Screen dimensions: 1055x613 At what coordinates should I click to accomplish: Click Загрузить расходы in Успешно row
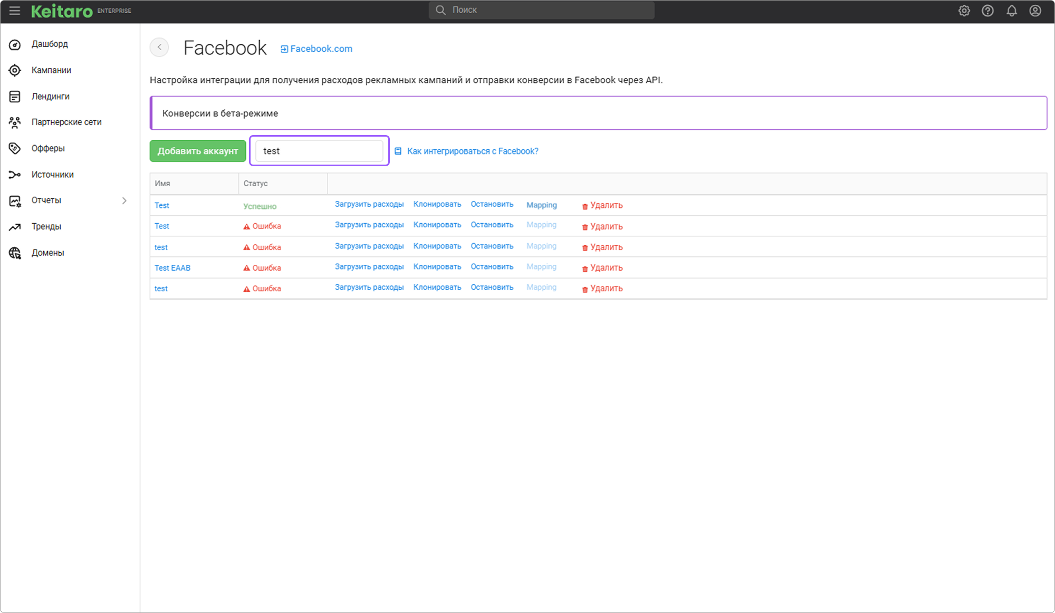(x=369, y=204)
